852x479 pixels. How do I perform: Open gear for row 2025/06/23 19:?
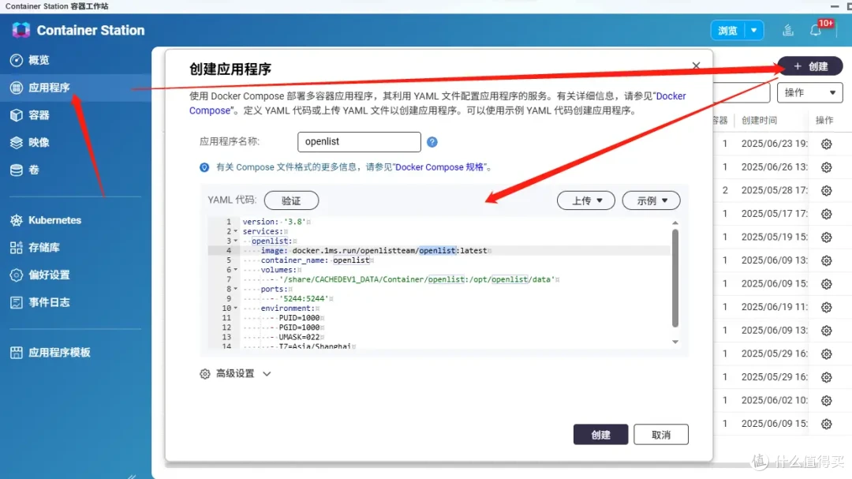point(827,144)
